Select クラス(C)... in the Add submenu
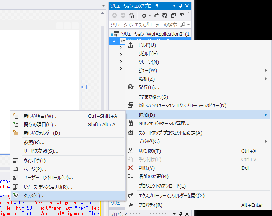 coord(68,196)
